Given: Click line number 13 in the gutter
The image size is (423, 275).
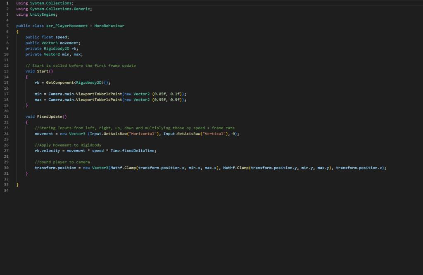Looking at the screenshot, I should [7, 71].
